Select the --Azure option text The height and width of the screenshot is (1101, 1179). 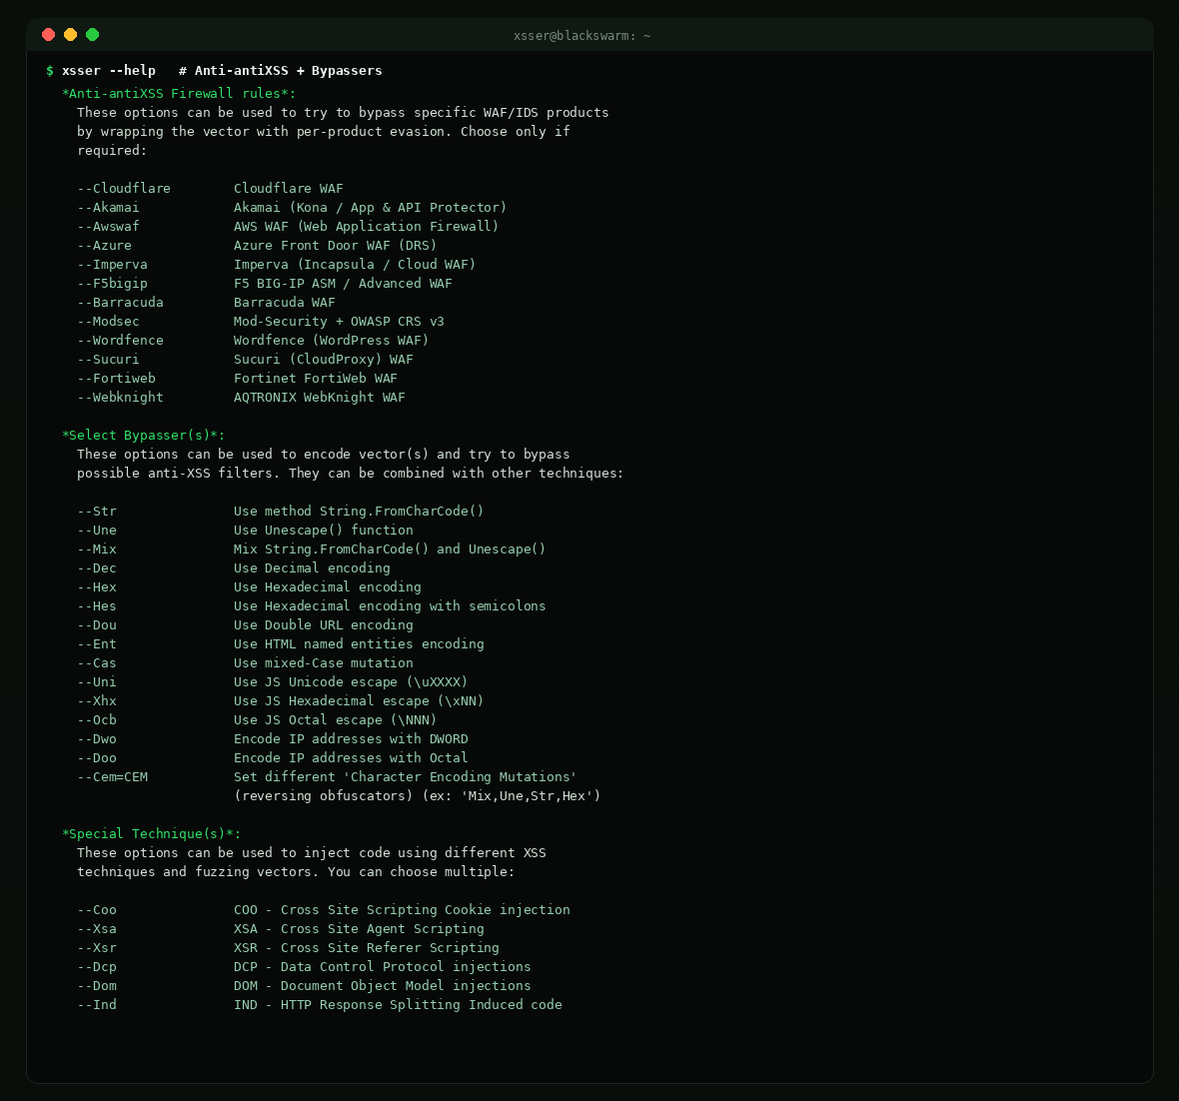click(x=105, y=245)
